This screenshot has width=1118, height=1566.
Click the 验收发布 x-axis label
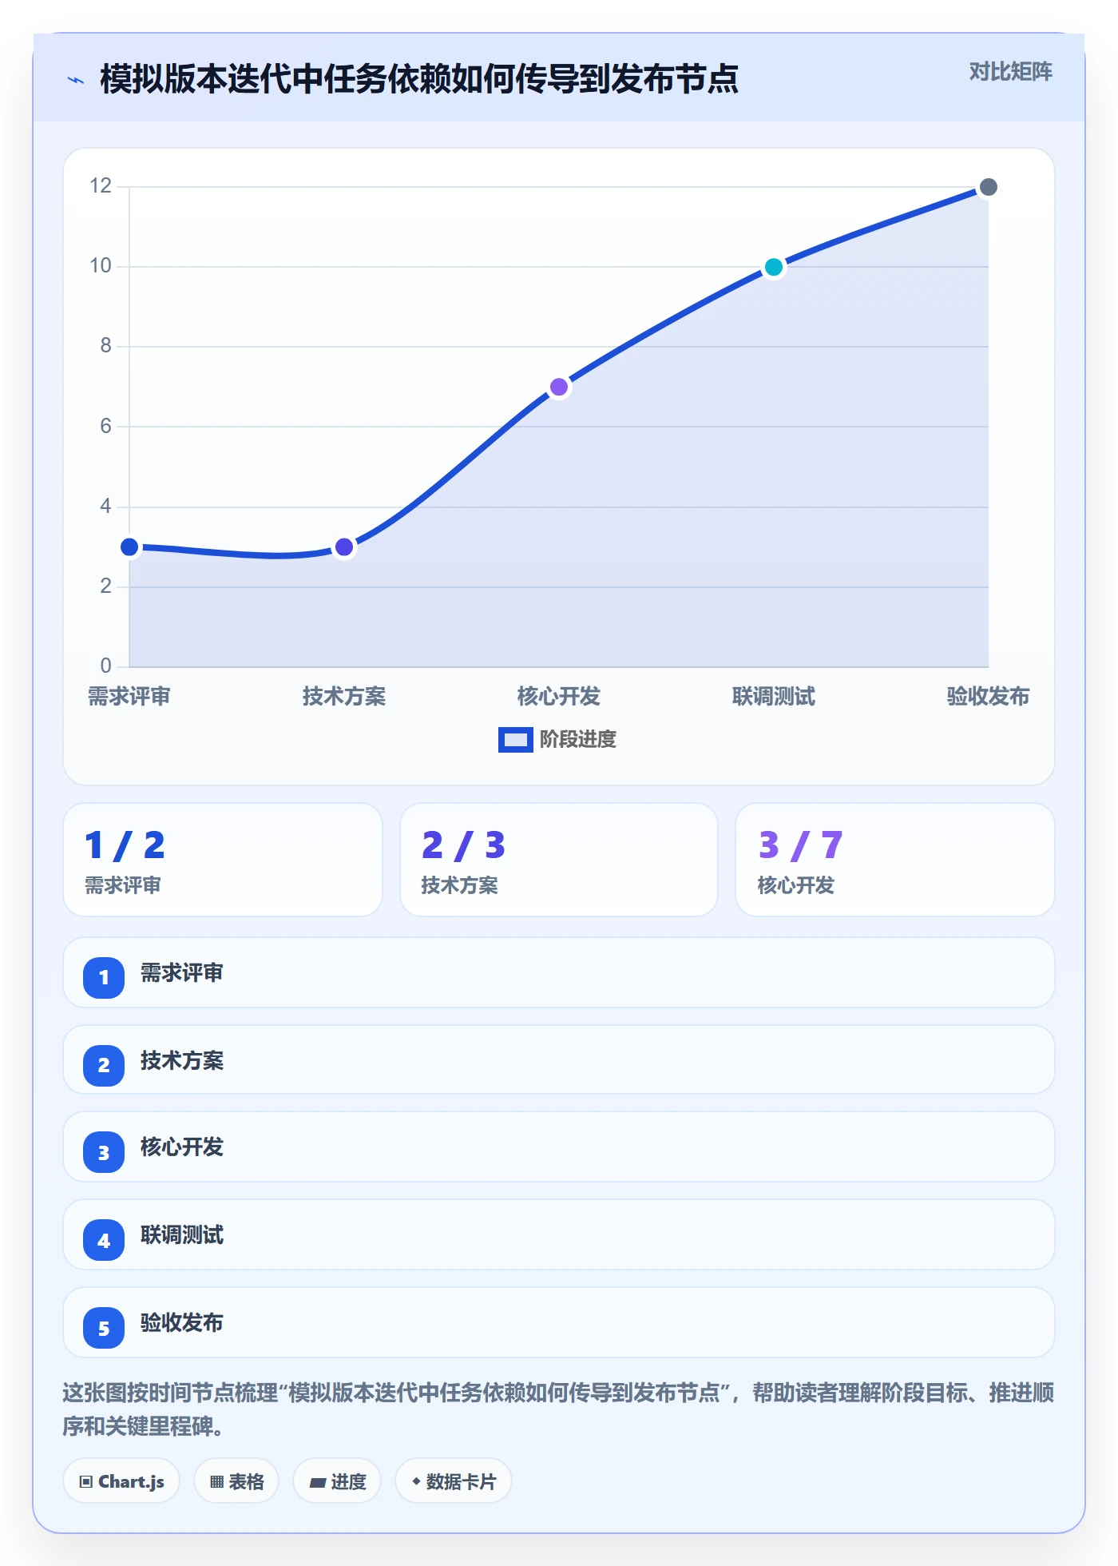pos(989,697)
